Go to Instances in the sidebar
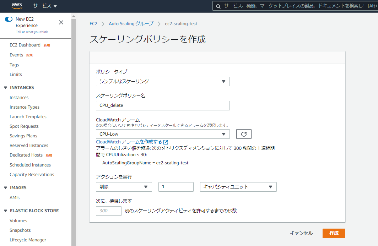Image resolution: width=378 pixels, height=246 pixels. 19,97
